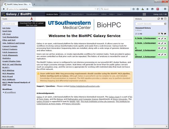Viewport: 169px width, 129px height.
Task: Edit attributes of adrenal_1.fastqsanger with pencil icon
Action: (162, 54)
